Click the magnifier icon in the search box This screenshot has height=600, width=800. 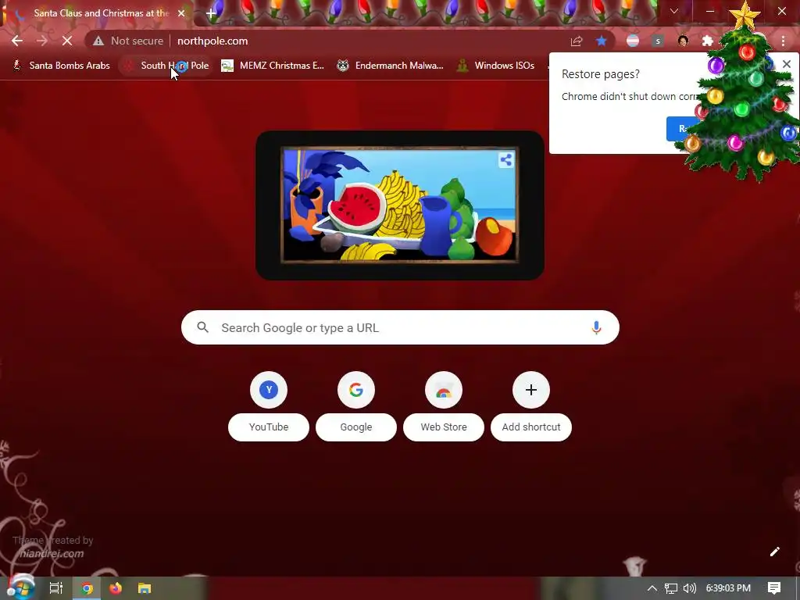pyautogui.click(x=202, y=327)
